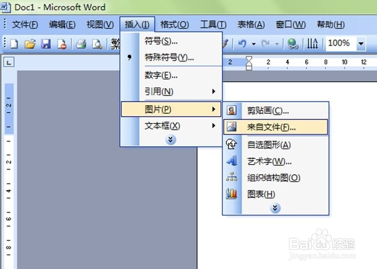Viewport: 377px width, 269px height.
Task: Open the Undo history dropdown arrow
Action: pyautogui.click(x=254, y=44)
